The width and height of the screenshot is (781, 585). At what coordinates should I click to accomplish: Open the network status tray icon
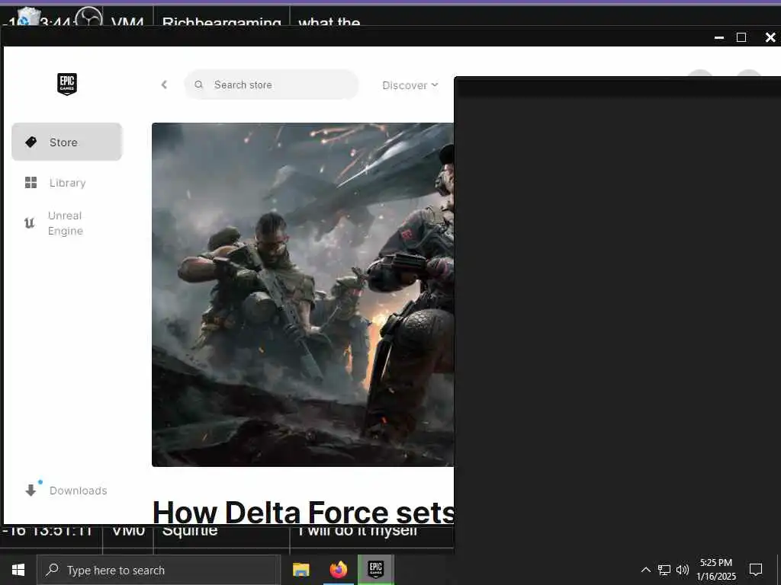664,570
